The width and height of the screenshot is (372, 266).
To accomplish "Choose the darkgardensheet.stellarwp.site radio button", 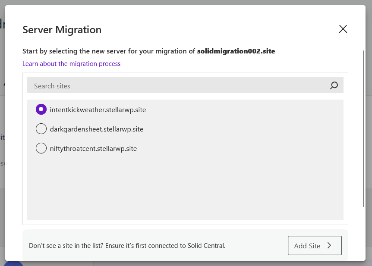I will (41, 129).
